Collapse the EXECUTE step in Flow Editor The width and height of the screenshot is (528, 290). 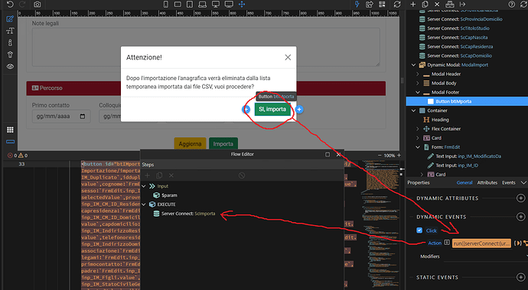[144, 204]
